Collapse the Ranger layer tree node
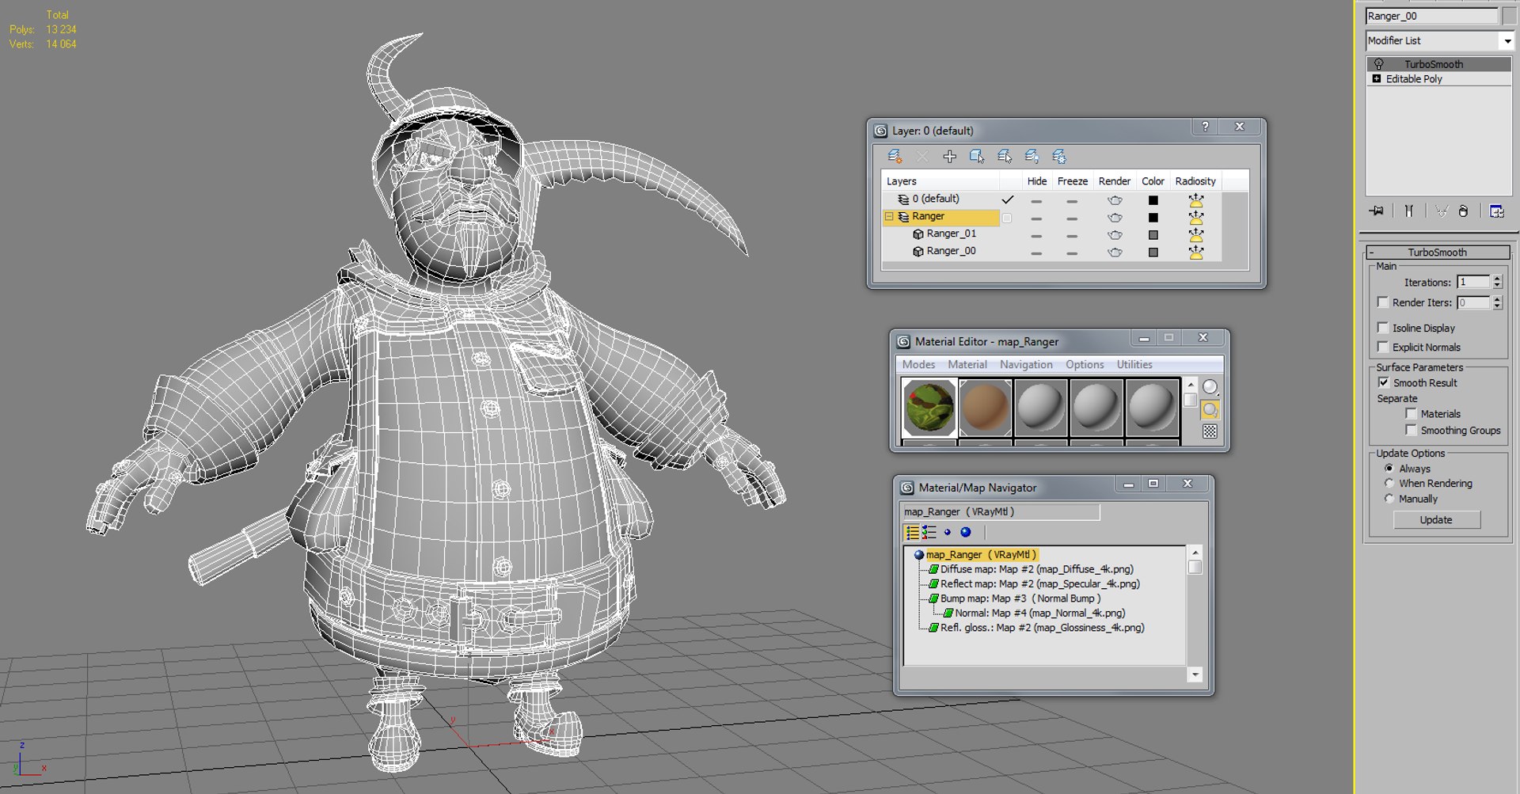The height and width of the screenshot is (794, 1520). point(889,216)
